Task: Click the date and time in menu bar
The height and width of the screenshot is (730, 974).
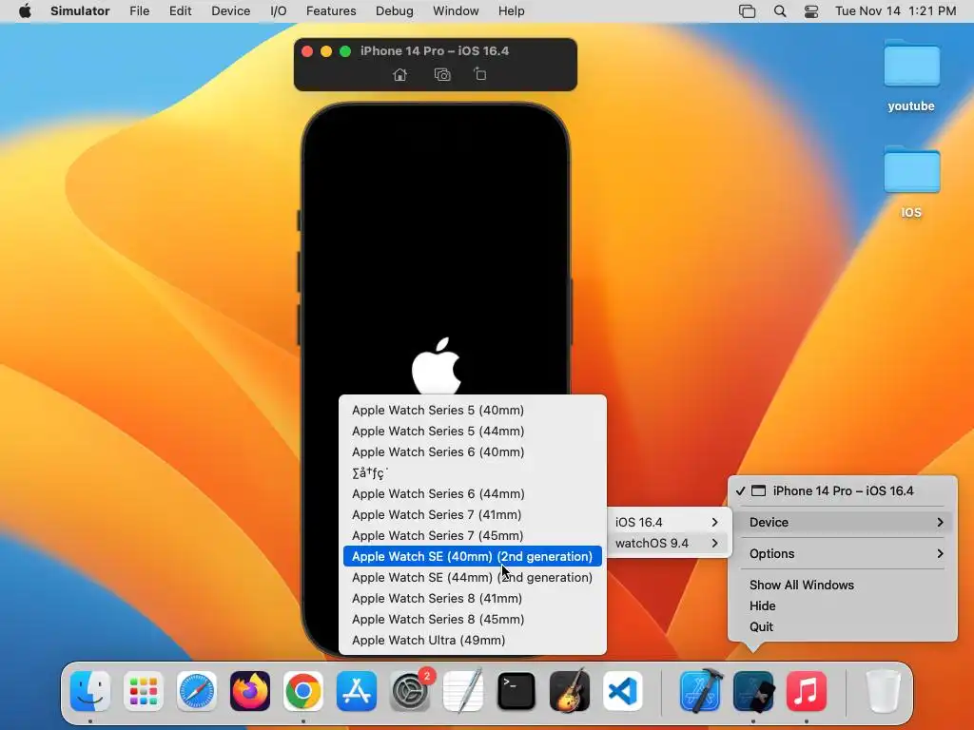Action: (x=895, y=11)
